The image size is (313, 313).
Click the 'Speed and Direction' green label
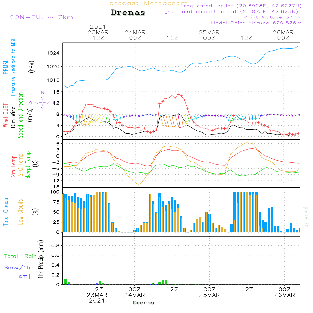click(21, 115)
